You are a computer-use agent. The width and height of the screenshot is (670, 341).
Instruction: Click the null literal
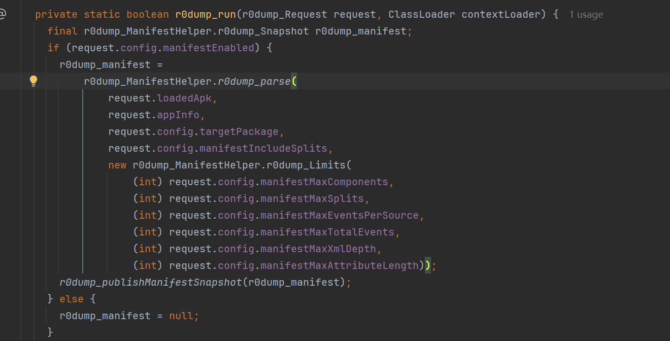(181, 316)
